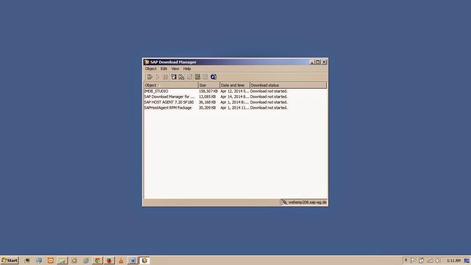Click the grayed document list icon
Image resolution: width=471 pixels, height=265 pixels.
coord(205,77)
